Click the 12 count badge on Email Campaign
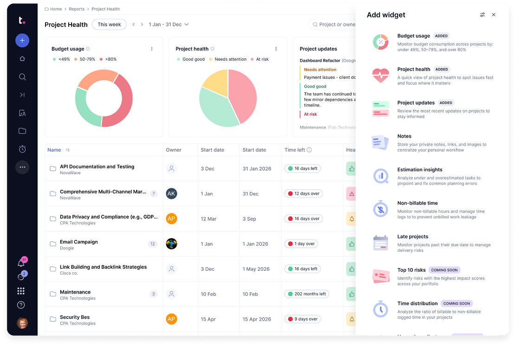The width and height of the screenshot is (516, 346). pyautogui.click(x=153, y=243)
